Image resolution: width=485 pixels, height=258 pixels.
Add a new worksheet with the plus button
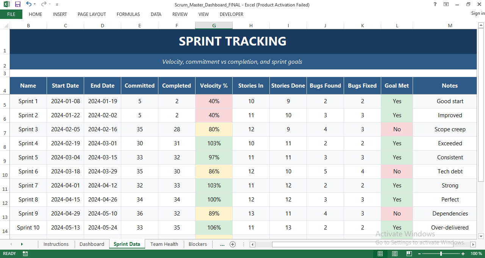pos(233,244)
